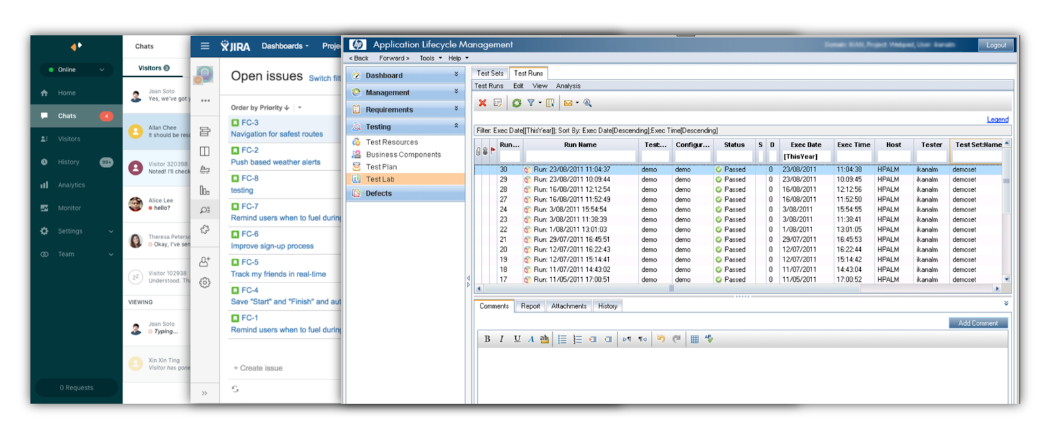Open the JIRA sidebar gear settings icon
The image size is (1053, 429).
tap(205, 283)
